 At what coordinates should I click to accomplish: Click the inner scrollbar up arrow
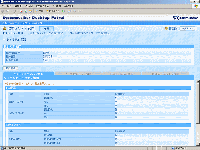pyautogui.click(x=198, y=81)
